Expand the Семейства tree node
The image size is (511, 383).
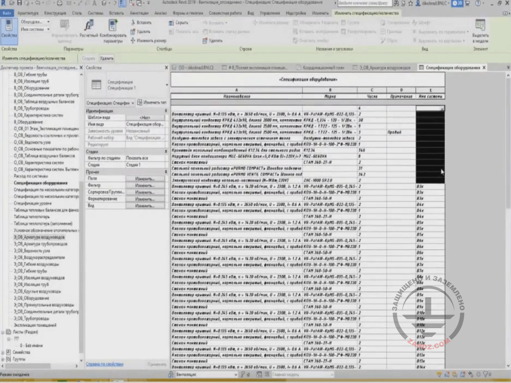tap(3, 352)
